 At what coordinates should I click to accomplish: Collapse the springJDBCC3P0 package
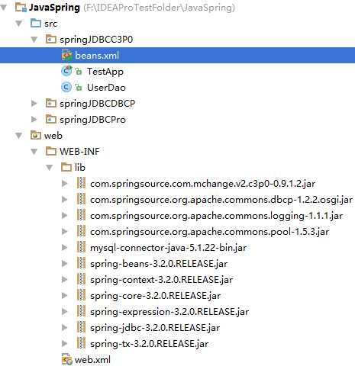34,40
